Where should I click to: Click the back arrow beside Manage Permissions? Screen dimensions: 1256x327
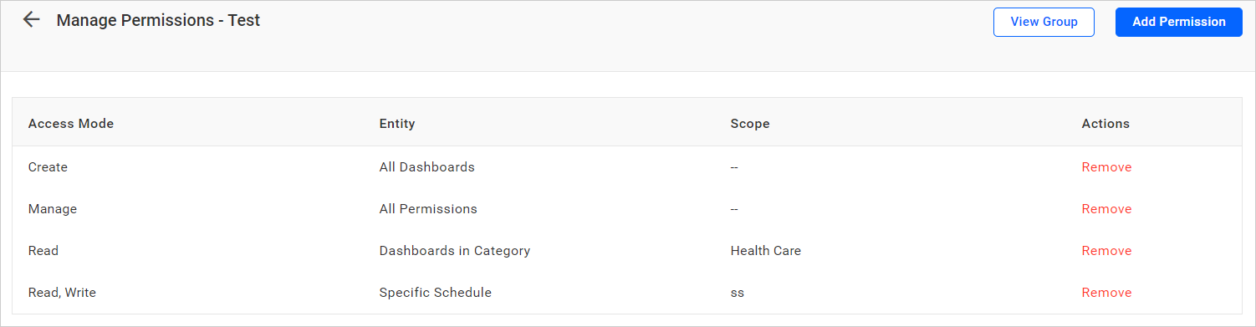(32, 20)
